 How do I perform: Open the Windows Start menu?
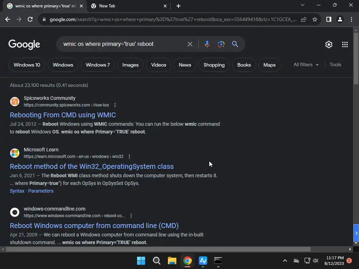click(x=141, y=261)
